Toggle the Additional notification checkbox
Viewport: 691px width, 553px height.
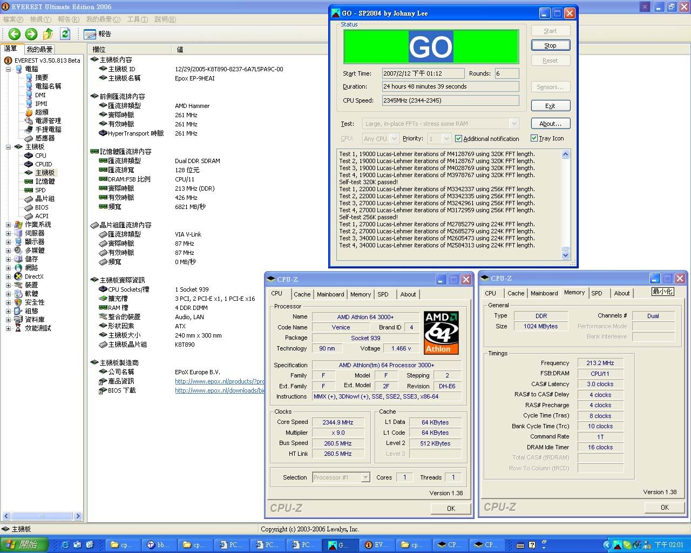coord(458,139)
